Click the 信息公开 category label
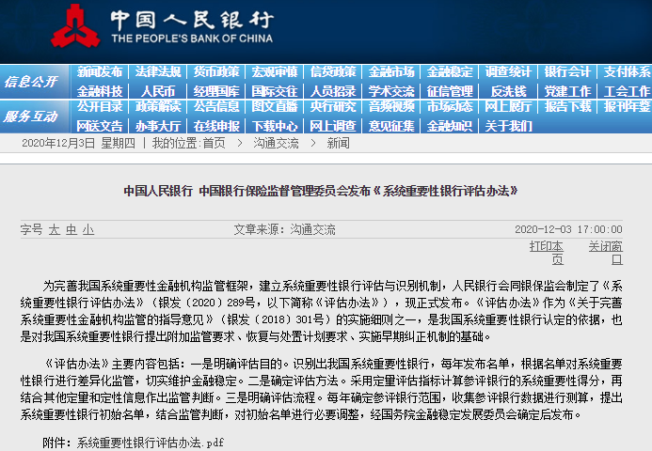Screen dimensions: 652x451 click(x=30, y=82)
